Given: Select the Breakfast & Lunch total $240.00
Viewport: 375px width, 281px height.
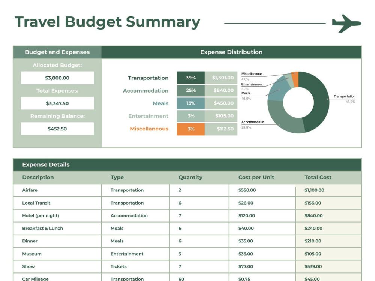Looking at the screenshot, I should click(x=328, y=228).
